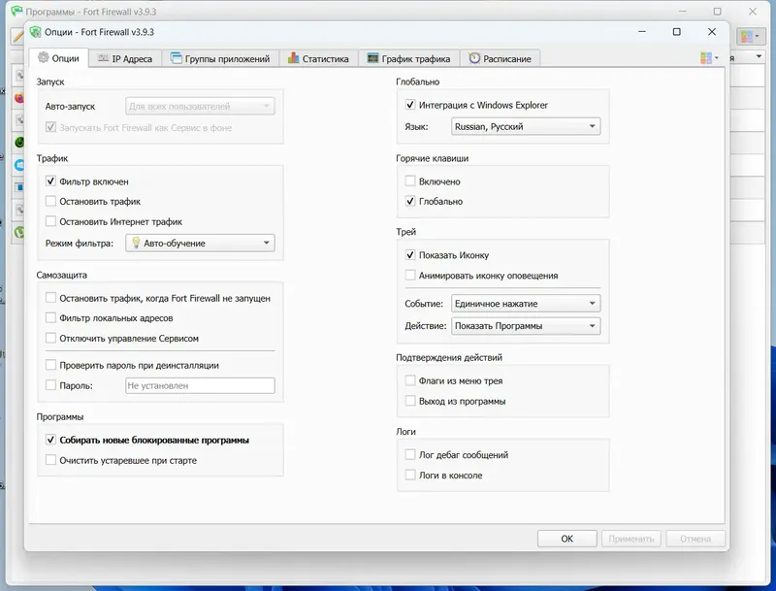Enable Лог дебаг сообщений

(x=409, y=454)
